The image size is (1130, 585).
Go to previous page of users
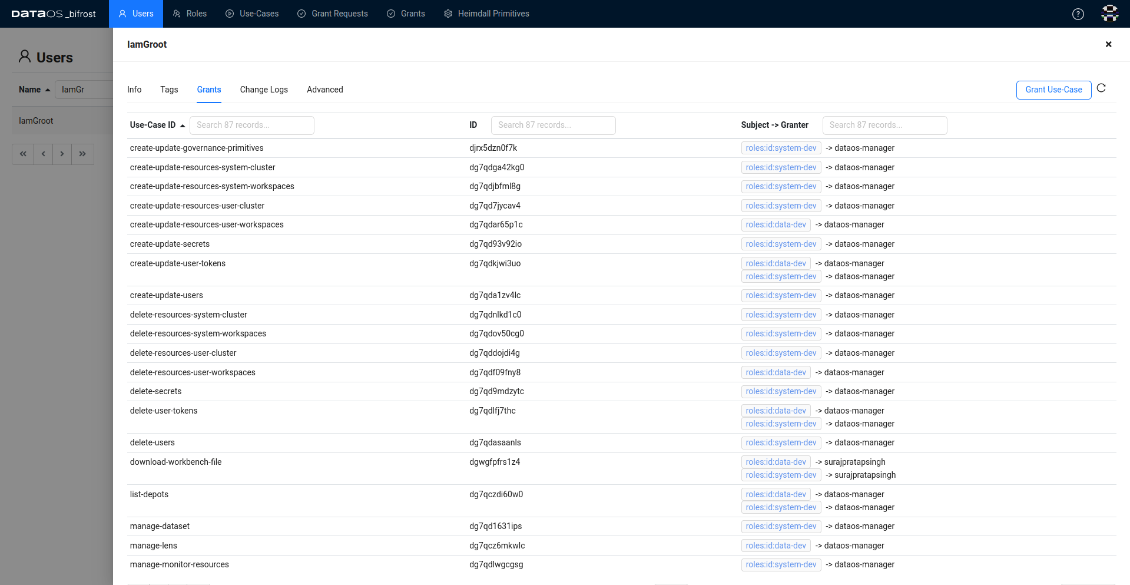(43, 154)
